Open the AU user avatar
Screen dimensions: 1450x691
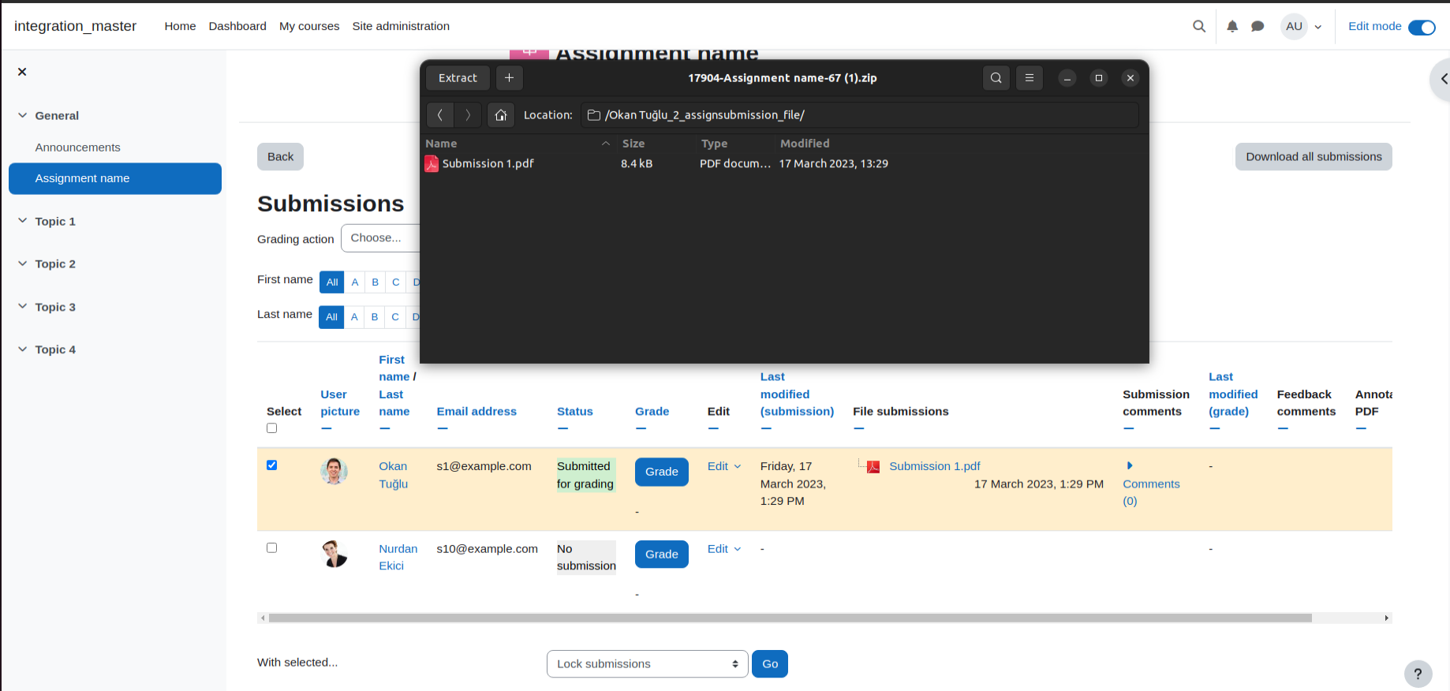[x=1294, y=26]
